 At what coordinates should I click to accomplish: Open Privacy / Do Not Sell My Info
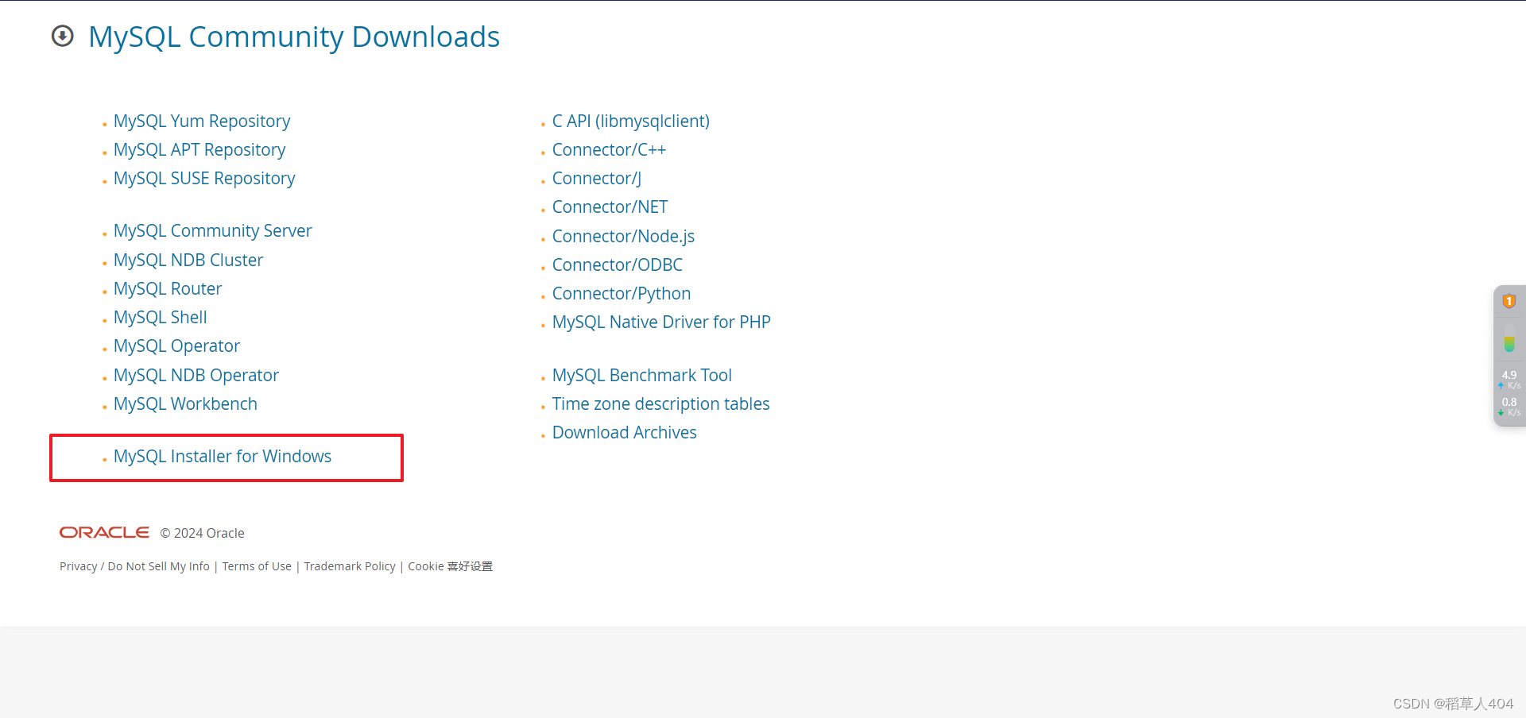point(134,566)
